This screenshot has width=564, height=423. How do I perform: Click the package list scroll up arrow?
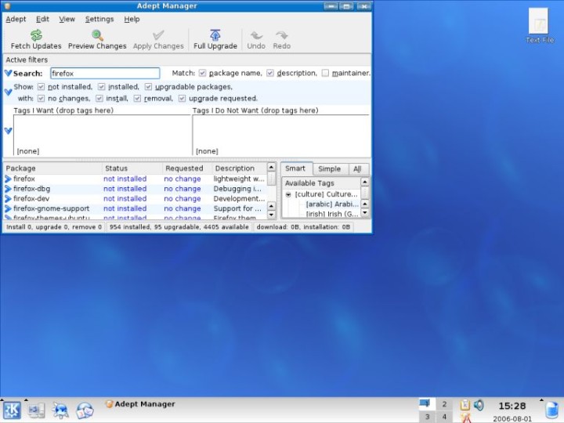271,168
